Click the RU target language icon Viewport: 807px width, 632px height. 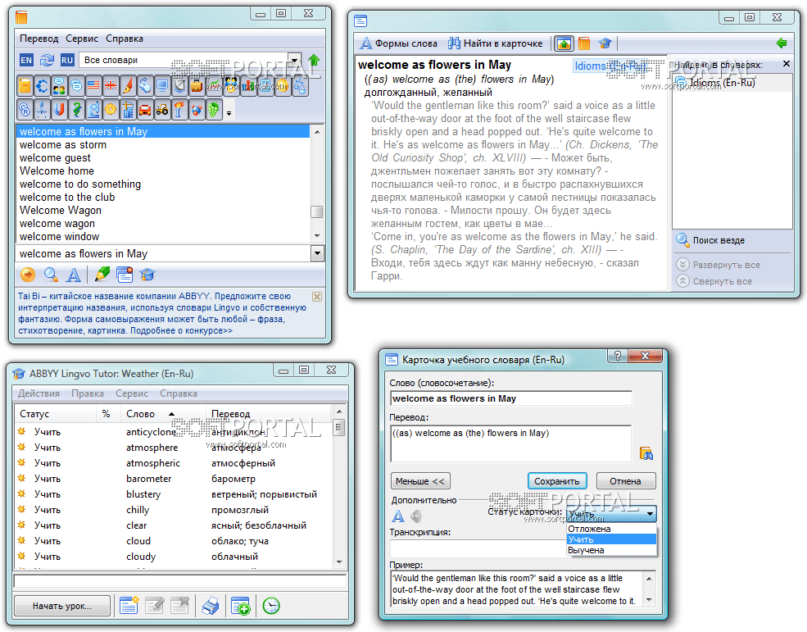click(67, 61)
